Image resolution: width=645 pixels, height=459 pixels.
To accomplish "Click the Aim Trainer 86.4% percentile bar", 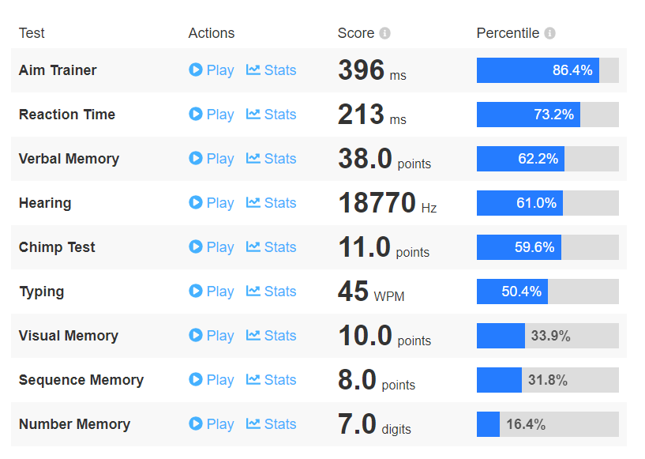I will pos(547,70).
